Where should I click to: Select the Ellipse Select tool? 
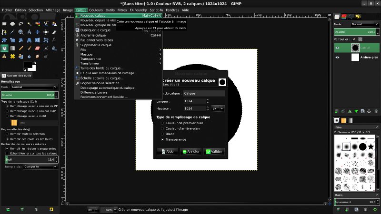click(13, 24)
